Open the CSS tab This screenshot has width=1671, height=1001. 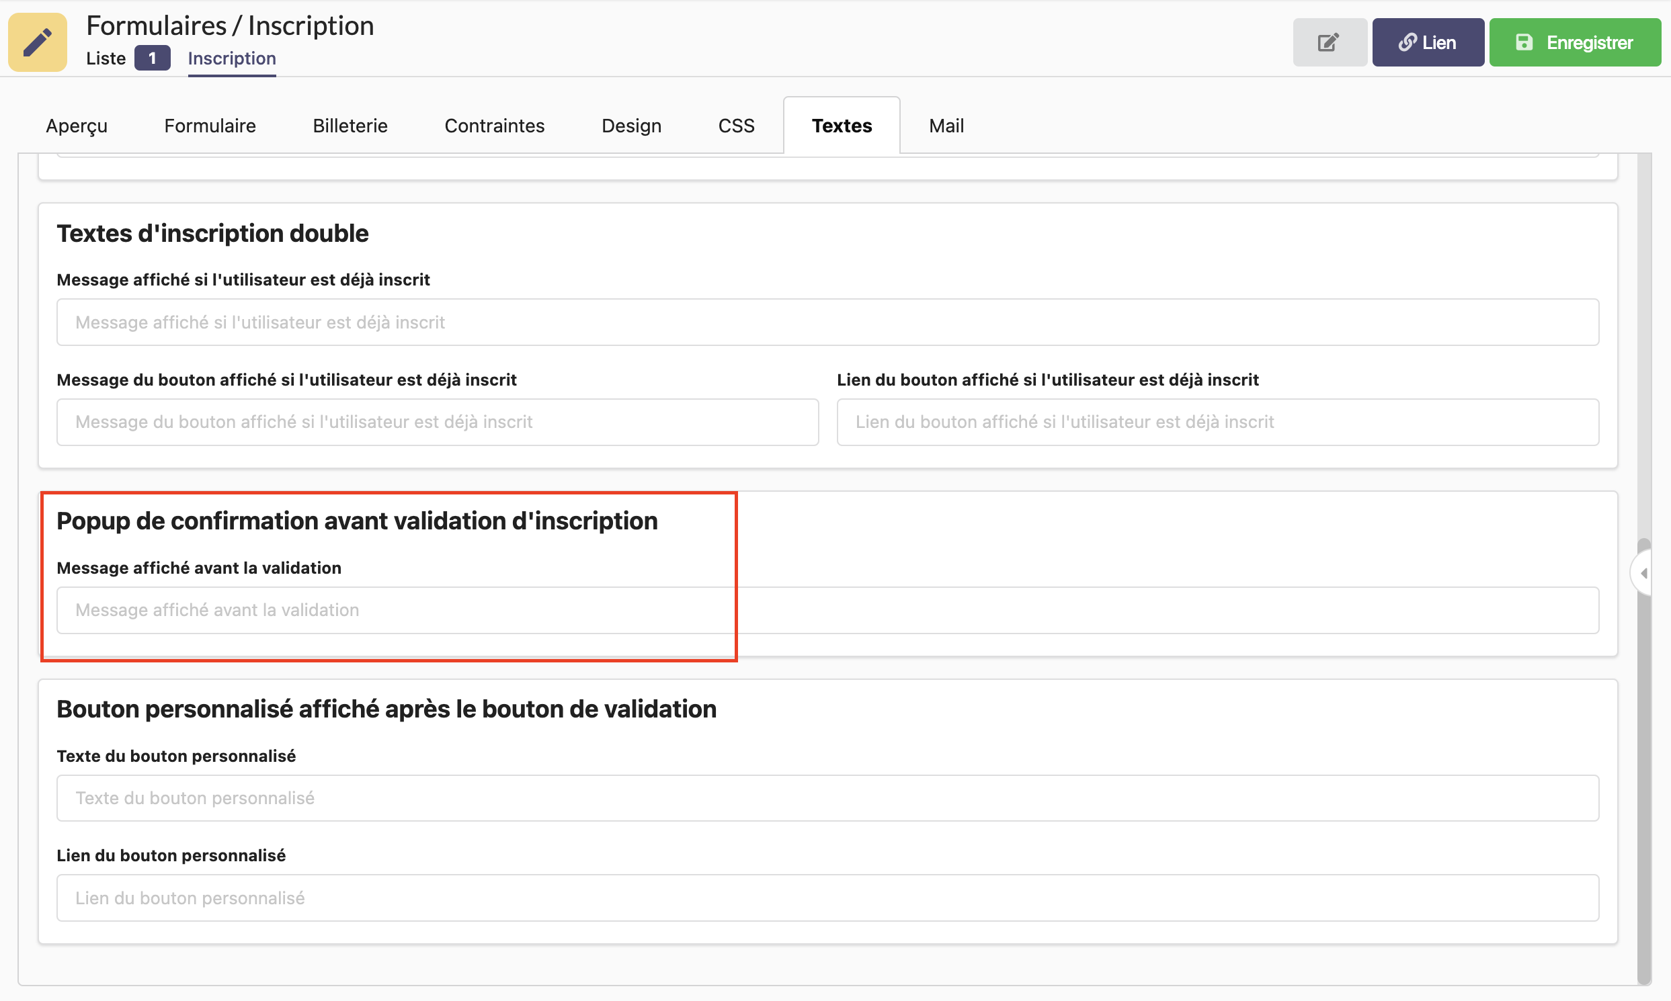[x=735, y=126]
